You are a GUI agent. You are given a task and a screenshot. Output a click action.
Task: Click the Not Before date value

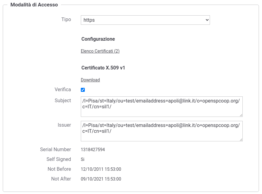[x=101, y=169]
